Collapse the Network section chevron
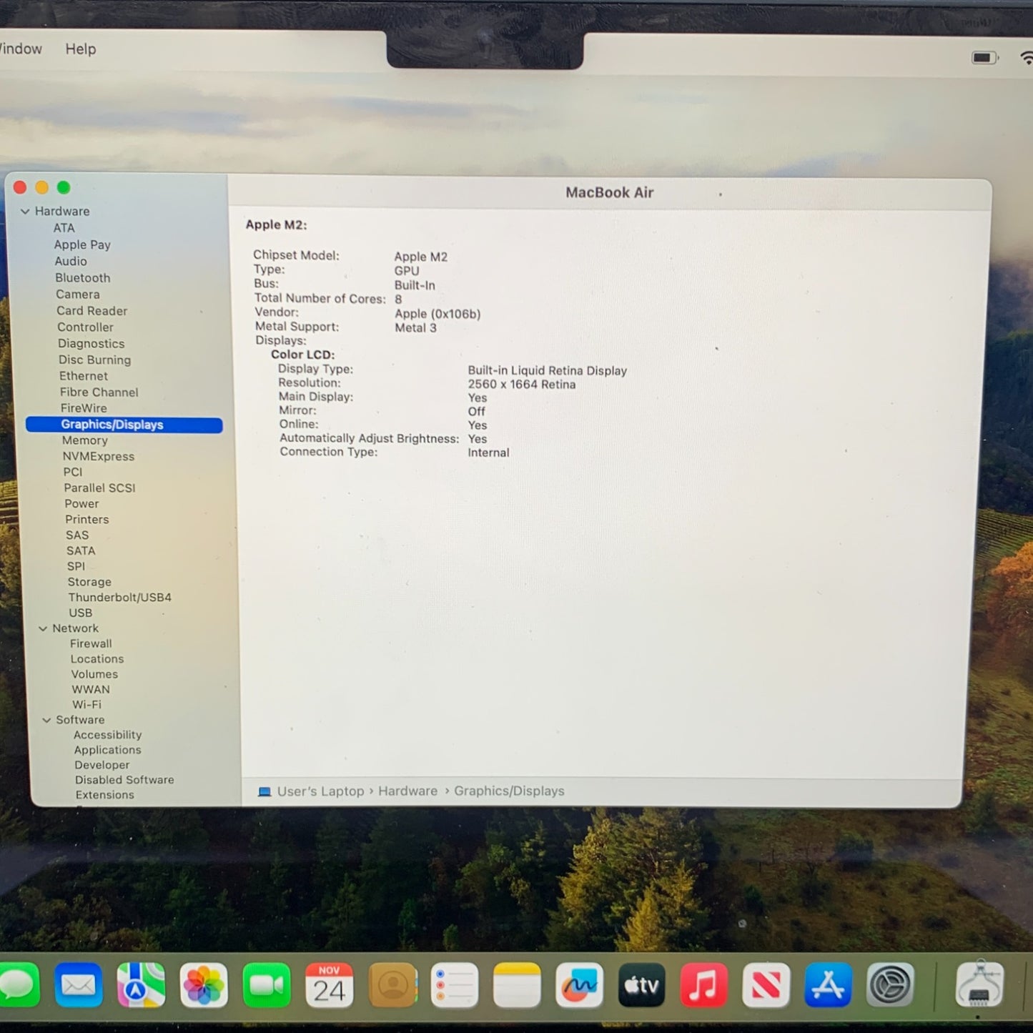Image resolution: width=1033 pixels, height=1033 pixels. coord(43,628)
